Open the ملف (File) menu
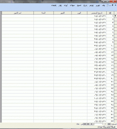The width and height of the screenshot is (117, 129). coord(103,5)
